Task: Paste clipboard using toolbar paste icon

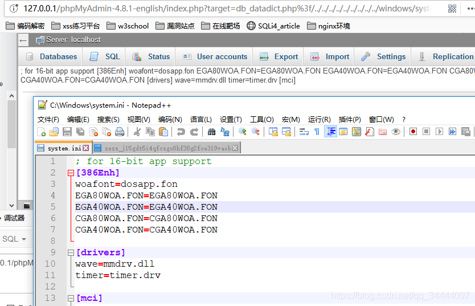Action: click(163, 132)
